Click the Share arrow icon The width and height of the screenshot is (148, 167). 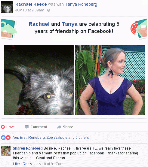[x=59, y=127]
